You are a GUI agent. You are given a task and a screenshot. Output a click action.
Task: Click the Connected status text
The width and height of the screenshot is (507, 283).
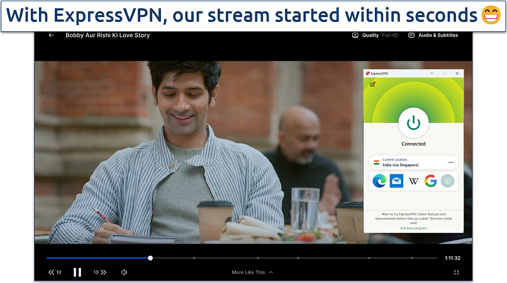(x=413, y=144)
